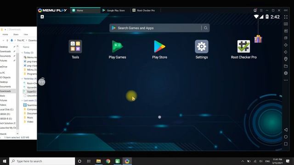The height and width of the screenshot is (165, 294).
Task: Switch to the Home tab
Action: [85, 11]
